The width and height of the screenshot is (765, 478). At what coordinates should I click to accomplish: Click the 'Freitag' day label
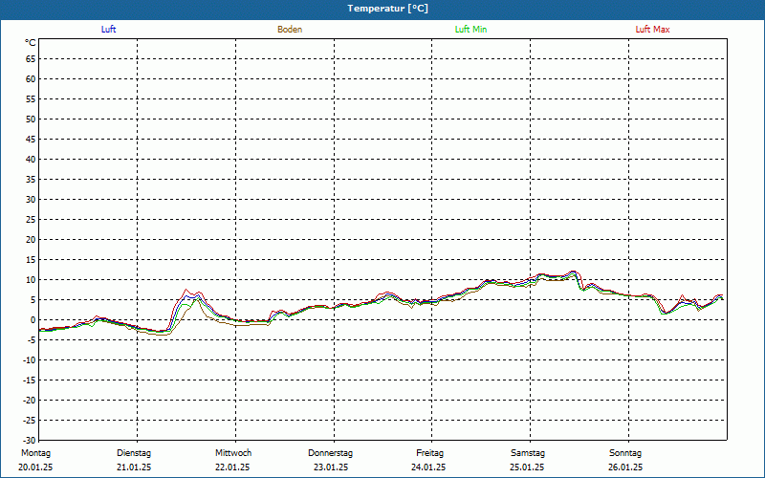429,453
